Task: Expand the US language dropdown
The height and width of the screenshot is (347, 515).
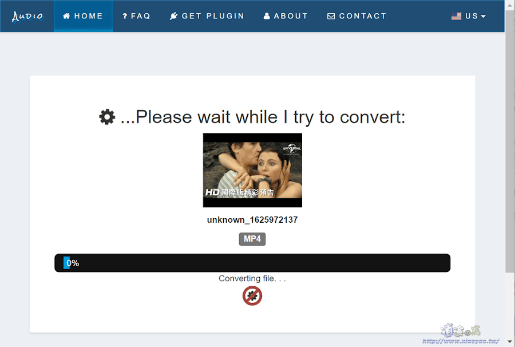Action: (469, 16)
